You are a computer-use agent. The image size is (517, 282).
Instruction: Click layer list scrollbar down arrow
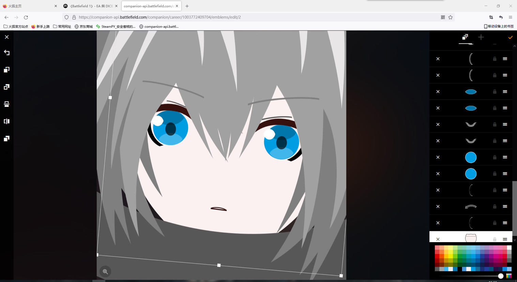[x=515, y=240]
